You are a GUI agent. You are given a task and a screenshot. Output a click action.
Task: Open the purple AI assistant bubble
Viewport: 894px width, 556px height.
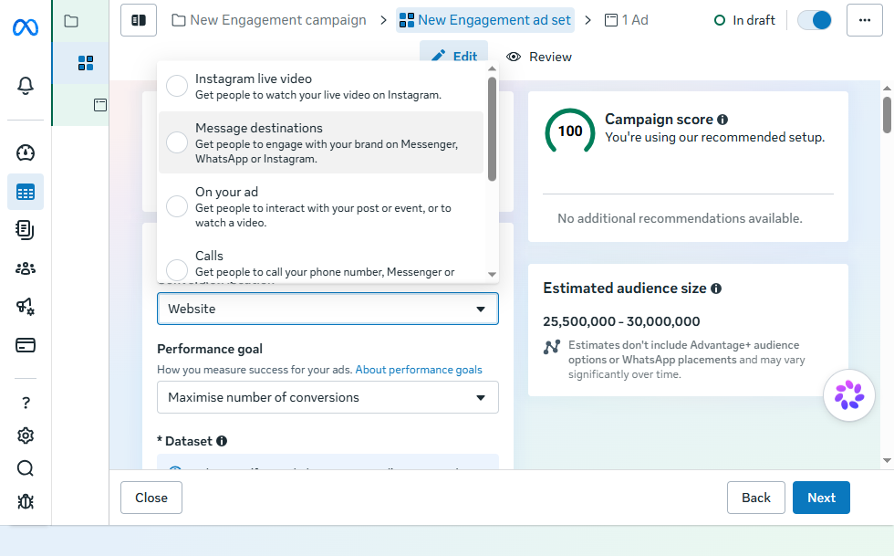849,395
